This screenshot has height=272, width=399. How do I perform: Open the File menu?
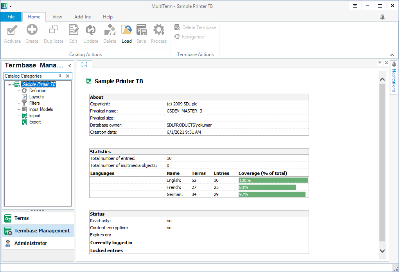(x=11, y=17)
